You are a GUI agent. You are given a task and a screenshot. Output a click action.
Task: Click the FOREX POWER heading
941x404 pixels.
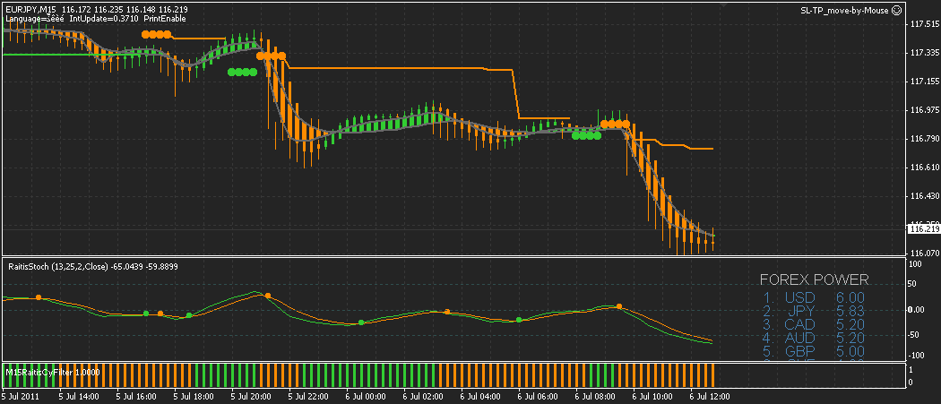(x=814, y=279)
